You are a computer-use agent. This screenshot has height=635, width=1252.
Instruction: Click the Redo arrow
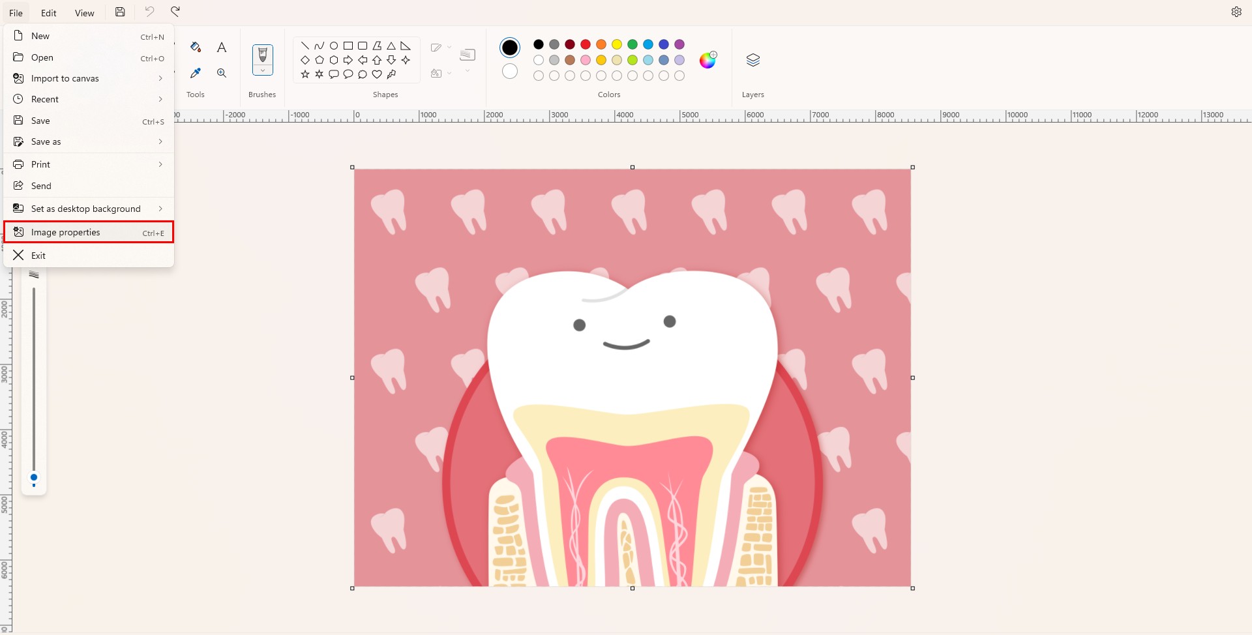(x=175, y=12)
